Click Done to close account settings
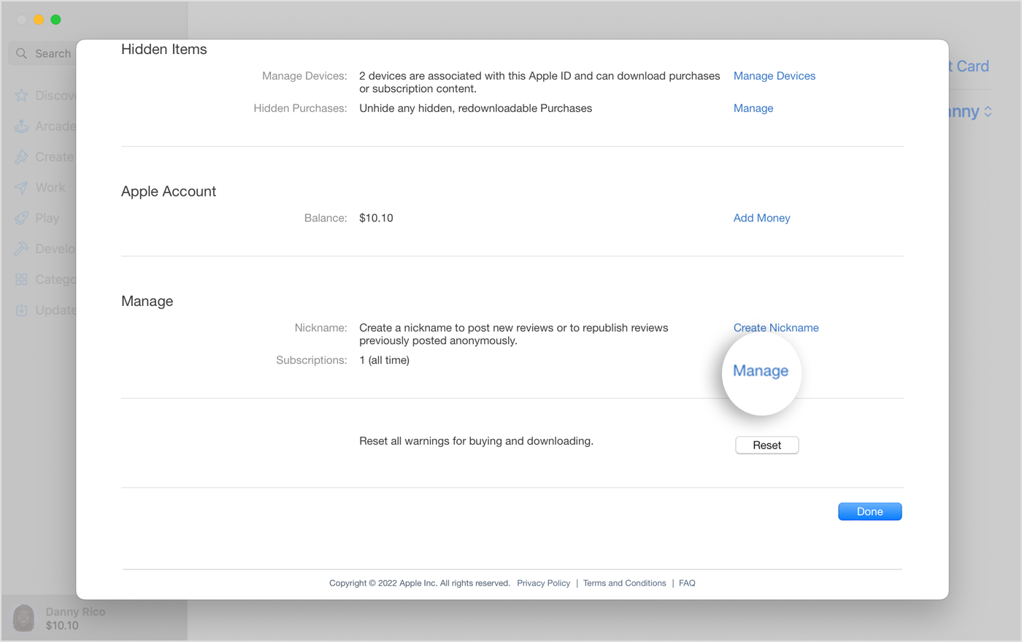This screenshot has height=642, width=1022. tap(869, 511)
